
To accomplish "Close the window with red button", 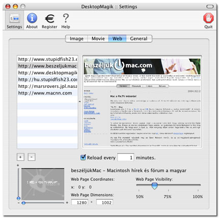I will click(8, 7).
